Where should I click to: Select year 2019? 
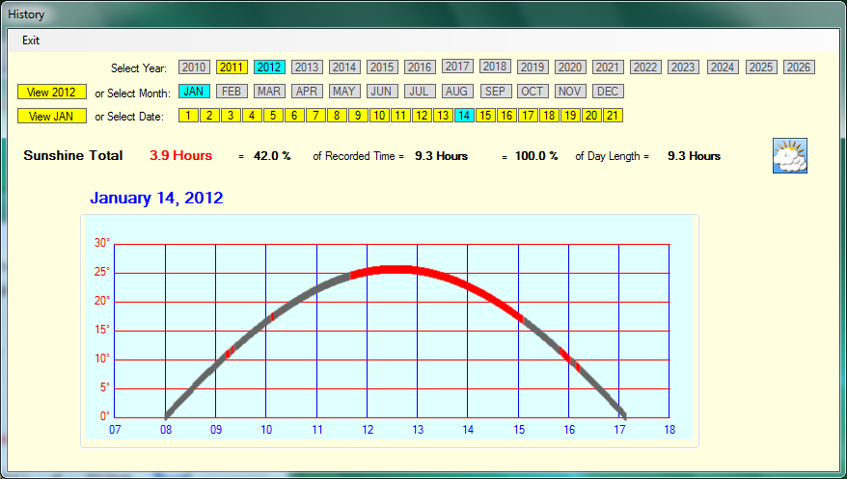pos(533,67)
